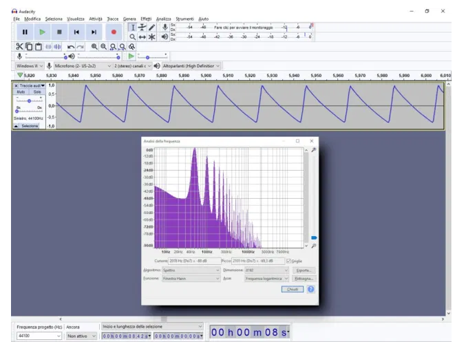Start playback with the green Play button
Image resolution: width=455 pixels, height=342 pixels.
[x=42, y=32]
